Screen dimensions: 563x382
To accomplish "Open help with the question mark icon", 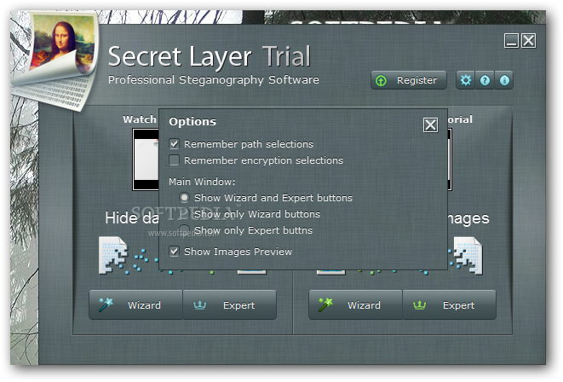I will point(485,80).
